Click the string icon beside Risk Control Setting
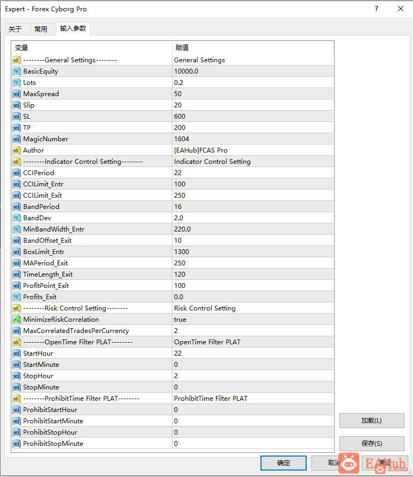The image size is (413, 477). tap(17, 308)
